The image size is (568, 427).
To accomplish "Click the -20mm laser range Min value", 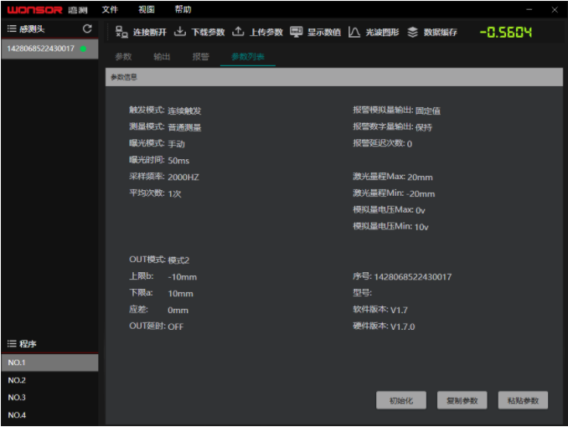I will point(421,193).
